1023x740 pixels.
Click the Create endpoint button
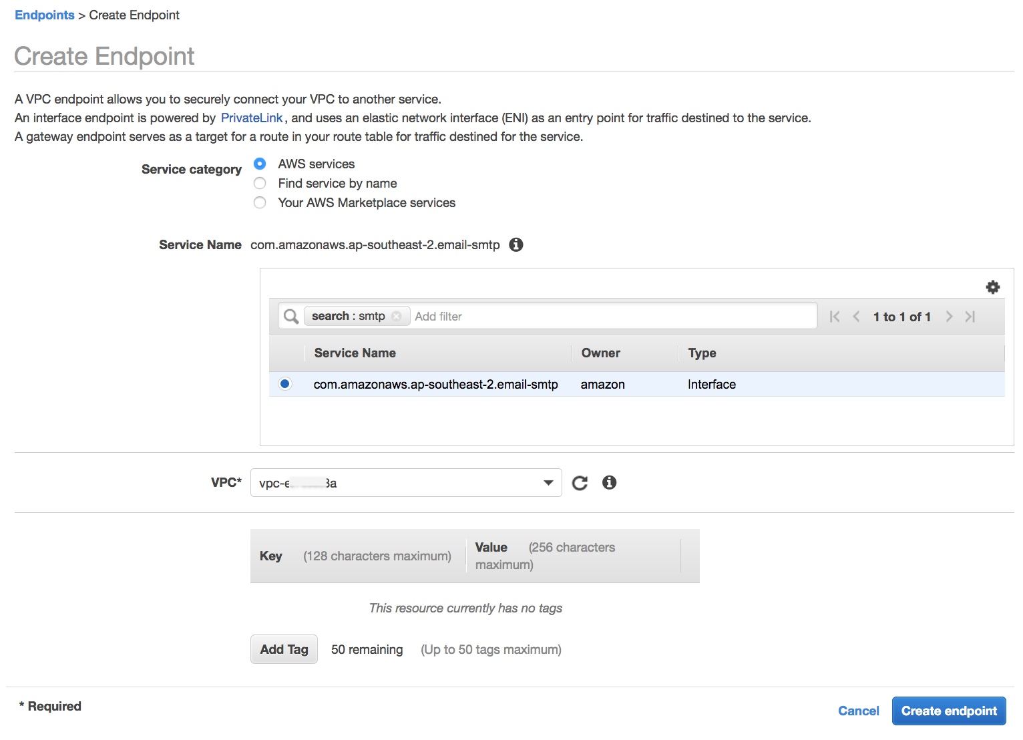point(948,711)
